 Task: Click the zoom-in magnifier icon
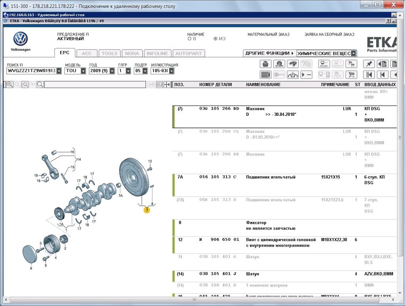pos(9,85)
